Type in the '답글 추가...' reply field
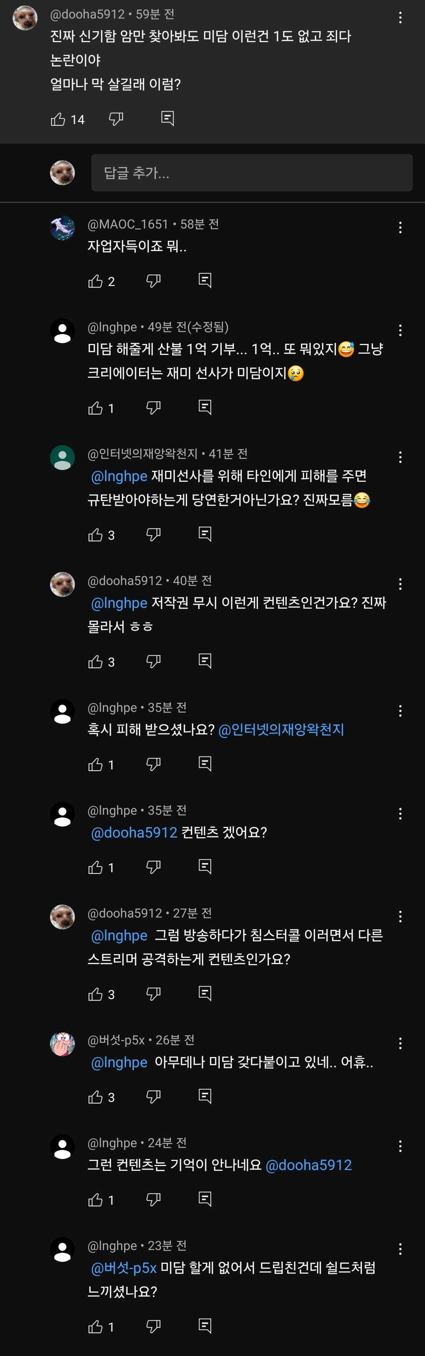425x1356 pixels. [x=251, y=173]
